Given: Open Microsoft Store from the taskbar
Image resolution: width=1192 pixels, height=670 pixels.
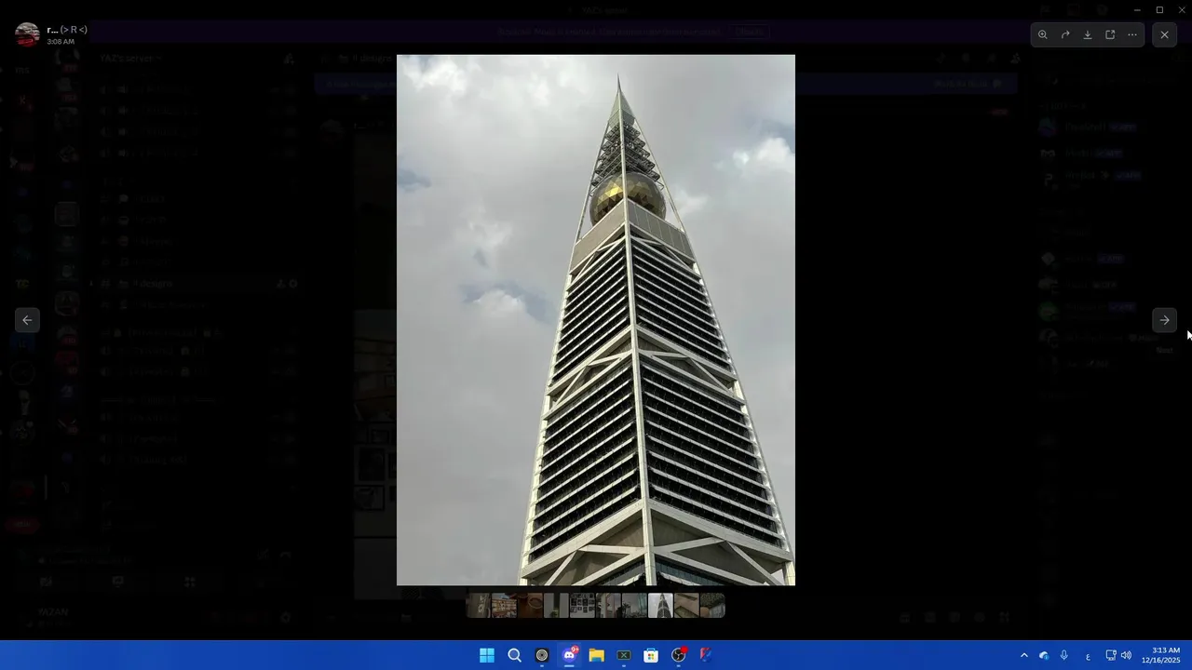Looking at the screenshot, I should [651, 655].
